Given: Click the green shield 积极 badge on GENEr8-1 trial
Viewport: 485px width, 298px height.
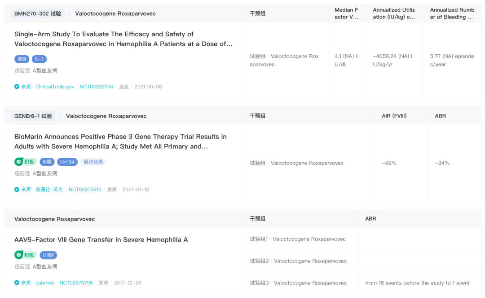Looking at the screenshot, I should point(25,162).
